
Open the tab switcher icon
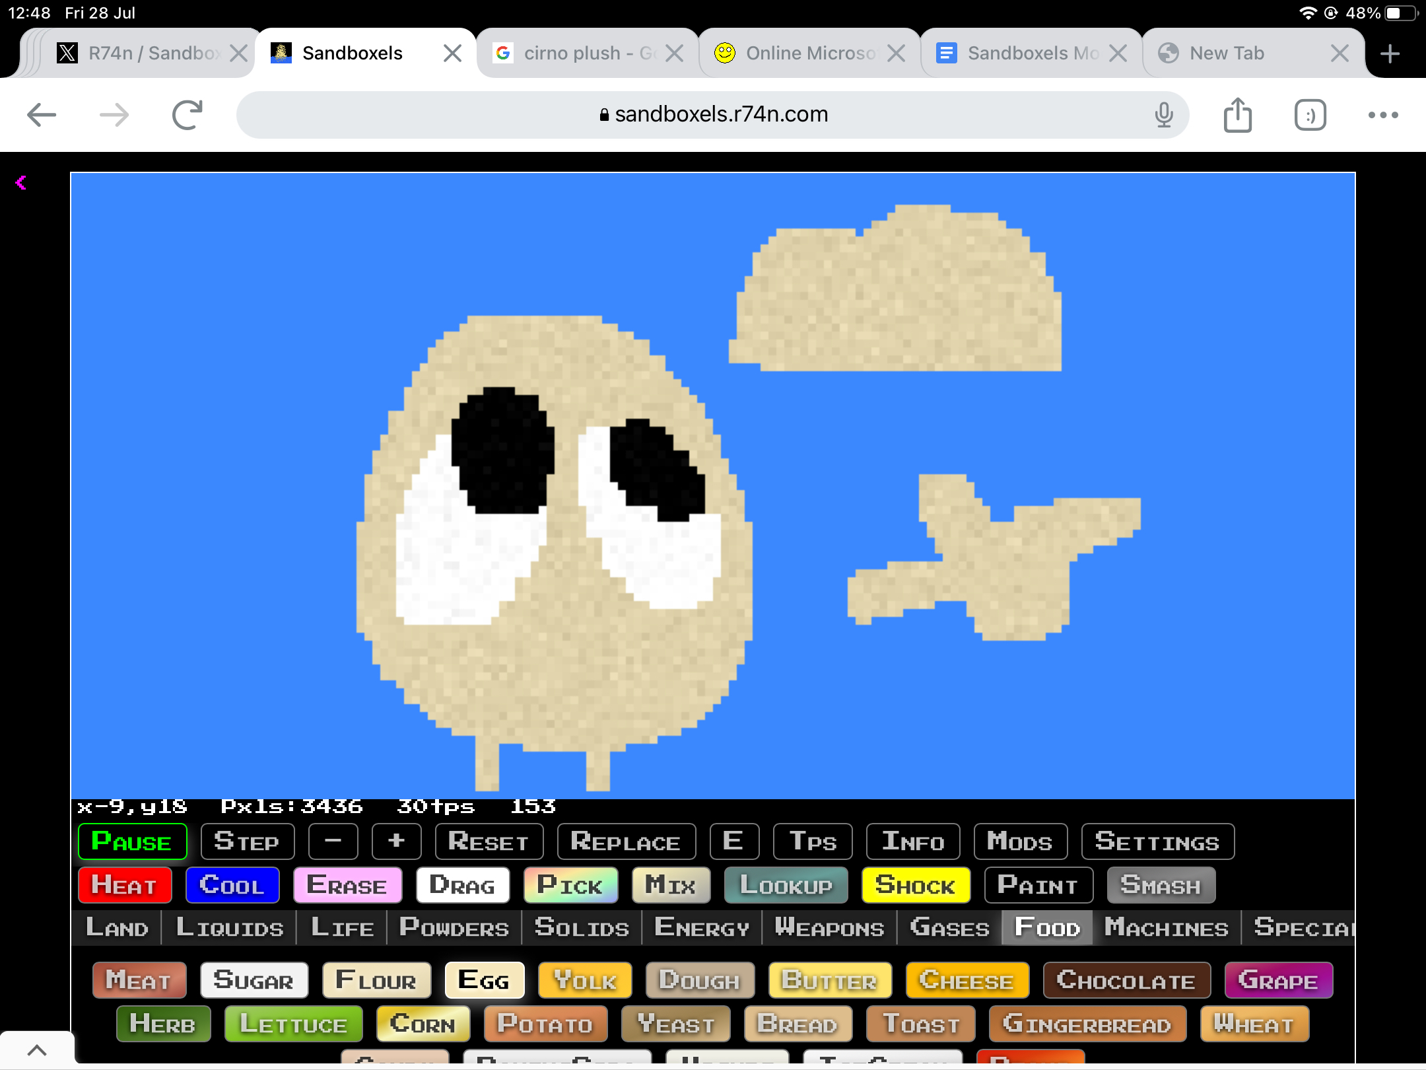click(x=1310, y=115)
